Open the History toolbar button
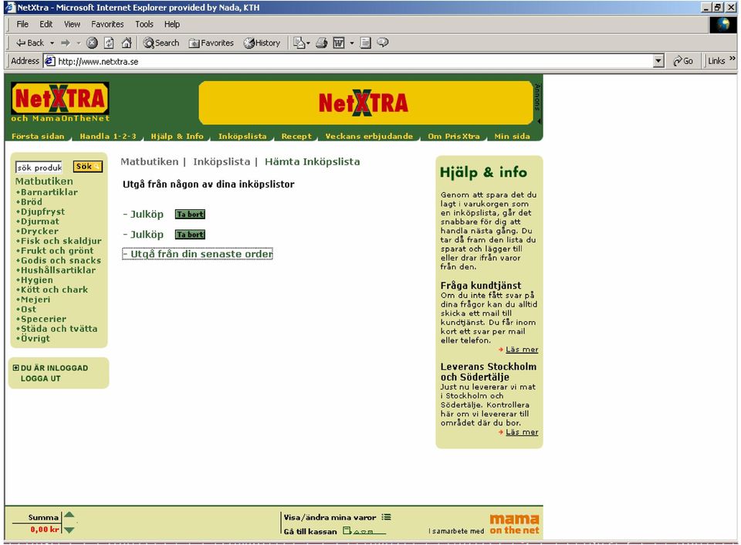Screen dimensions: 741x545 tap(262, 43)
